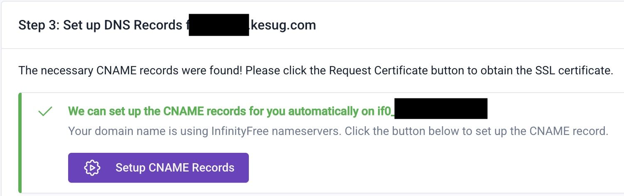
Task: Click the green vertical bar on the alert box
Action: coord(20,143)
